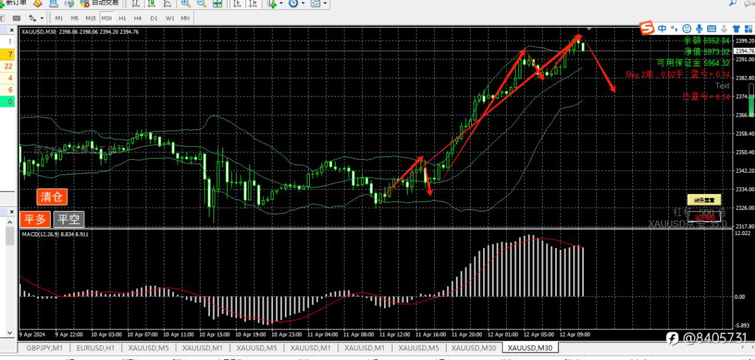This screenshot has height=360, width=755.
Task: Click the zoom out magnifier icon
Action: coord(201,4)
